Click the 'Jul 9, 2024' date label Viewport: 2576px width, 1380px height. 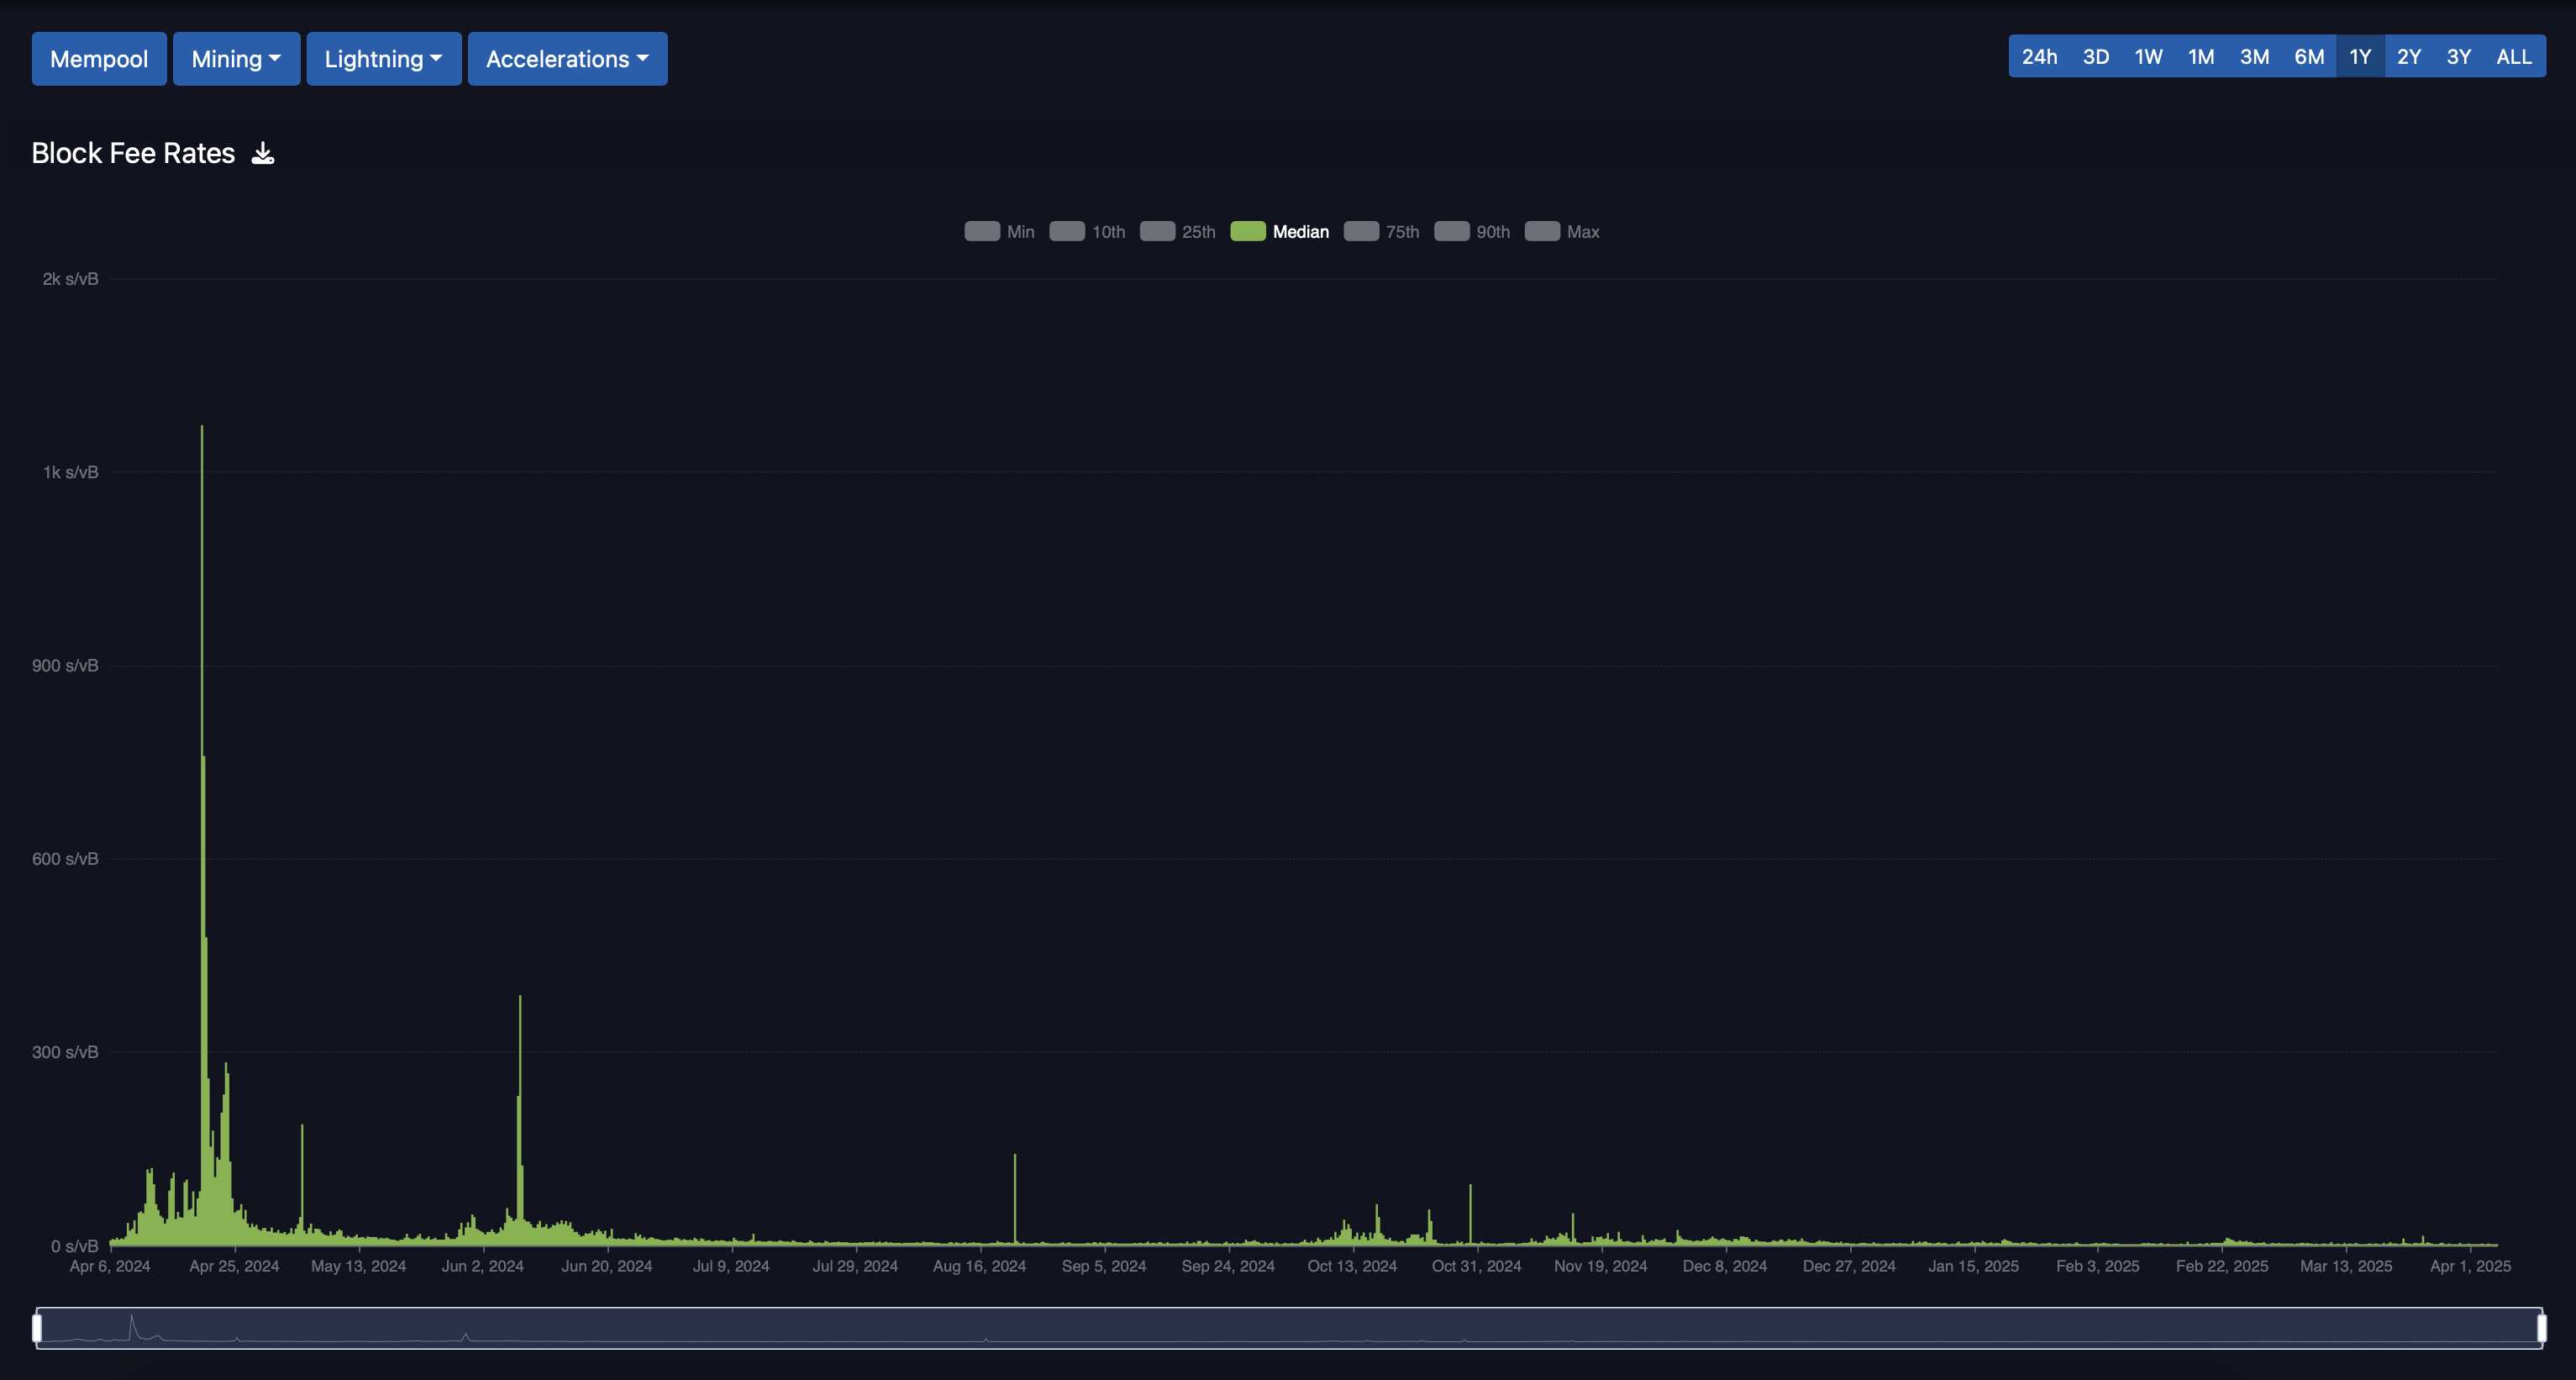click(x=731, y=1266)
